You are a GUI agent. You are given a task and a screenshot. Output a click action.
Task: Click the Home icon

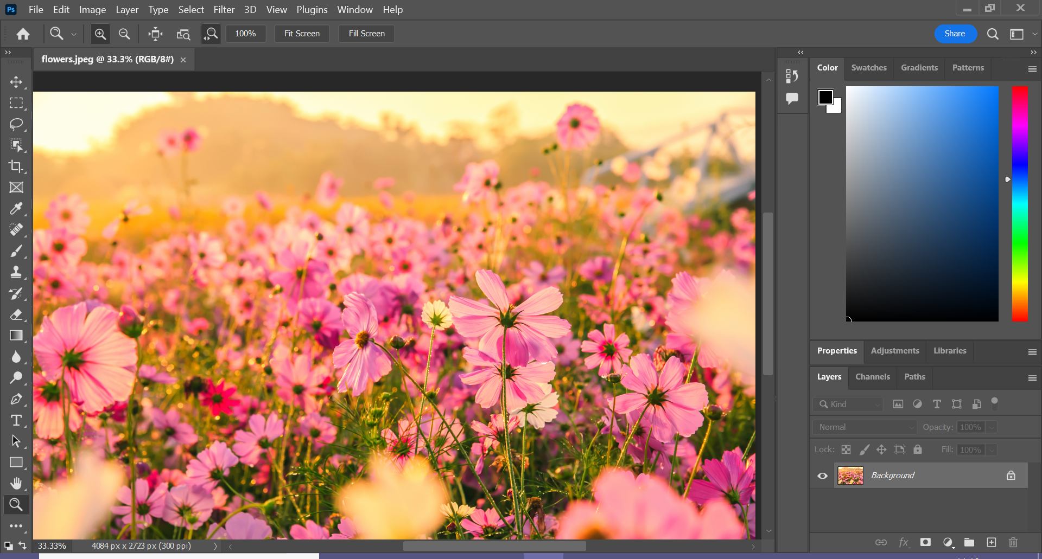23,34
